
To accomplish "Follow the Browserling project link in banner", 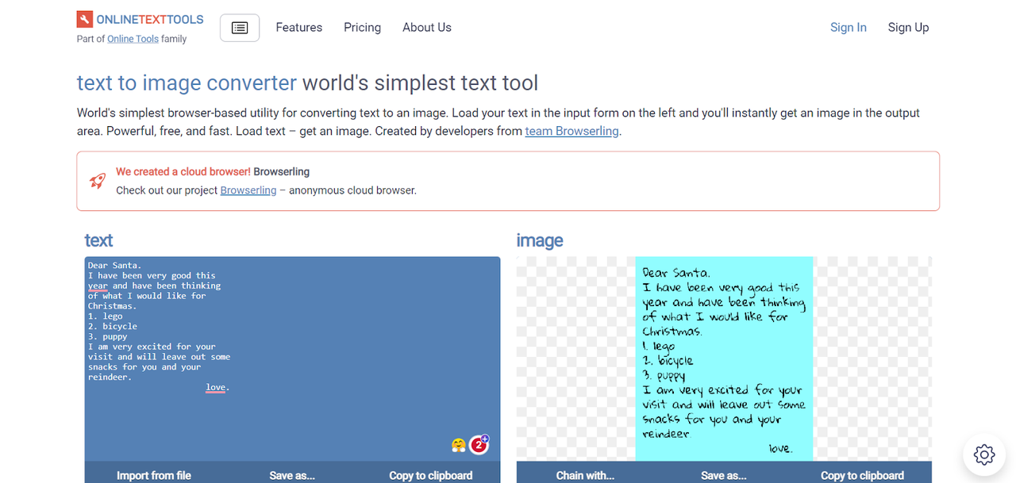I will (248, 190).
